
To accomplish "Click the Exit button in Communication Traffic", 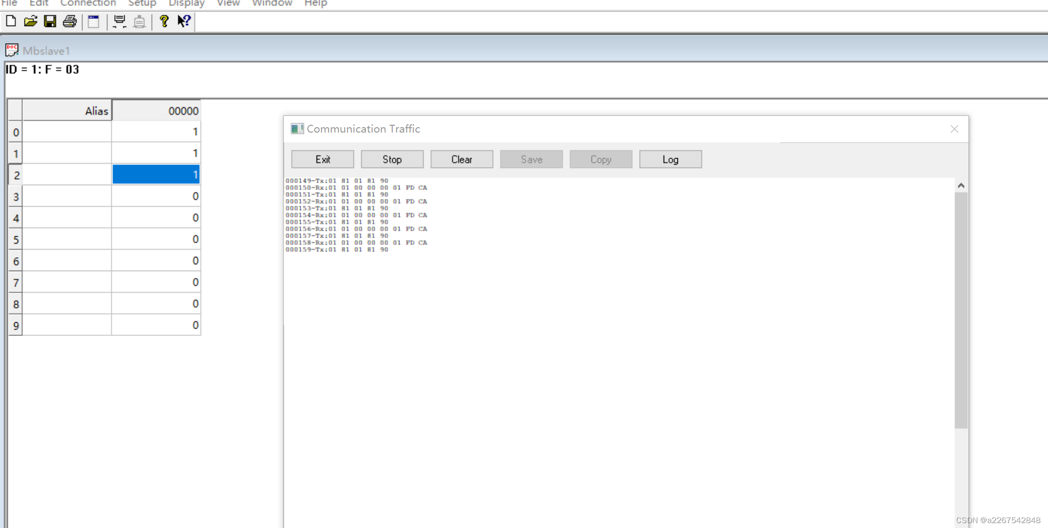I will click(322, 159).
